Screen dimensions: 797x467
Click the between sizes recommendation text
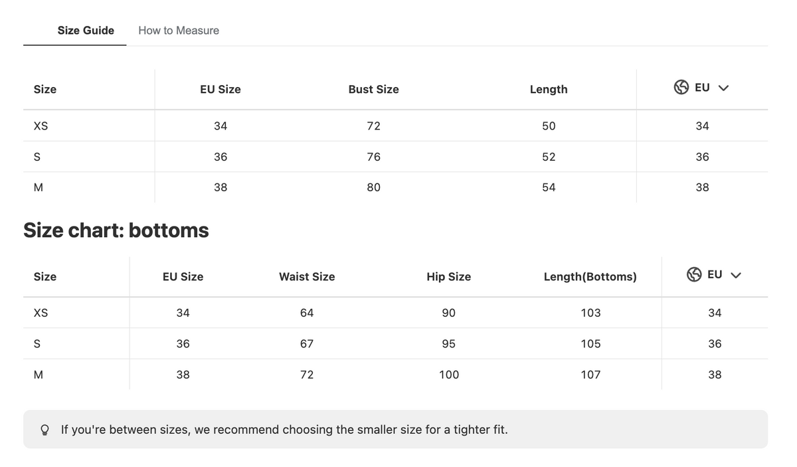(x=284, y=430)
